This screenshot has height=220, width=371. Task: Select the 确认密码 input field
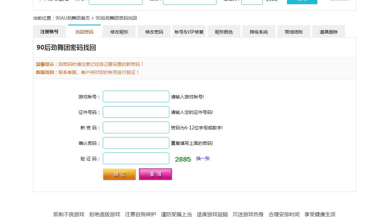[136, 143]
